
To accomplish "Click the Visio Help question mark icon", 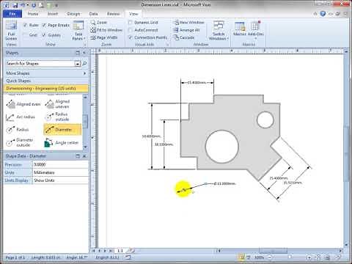I will point(323,14).
